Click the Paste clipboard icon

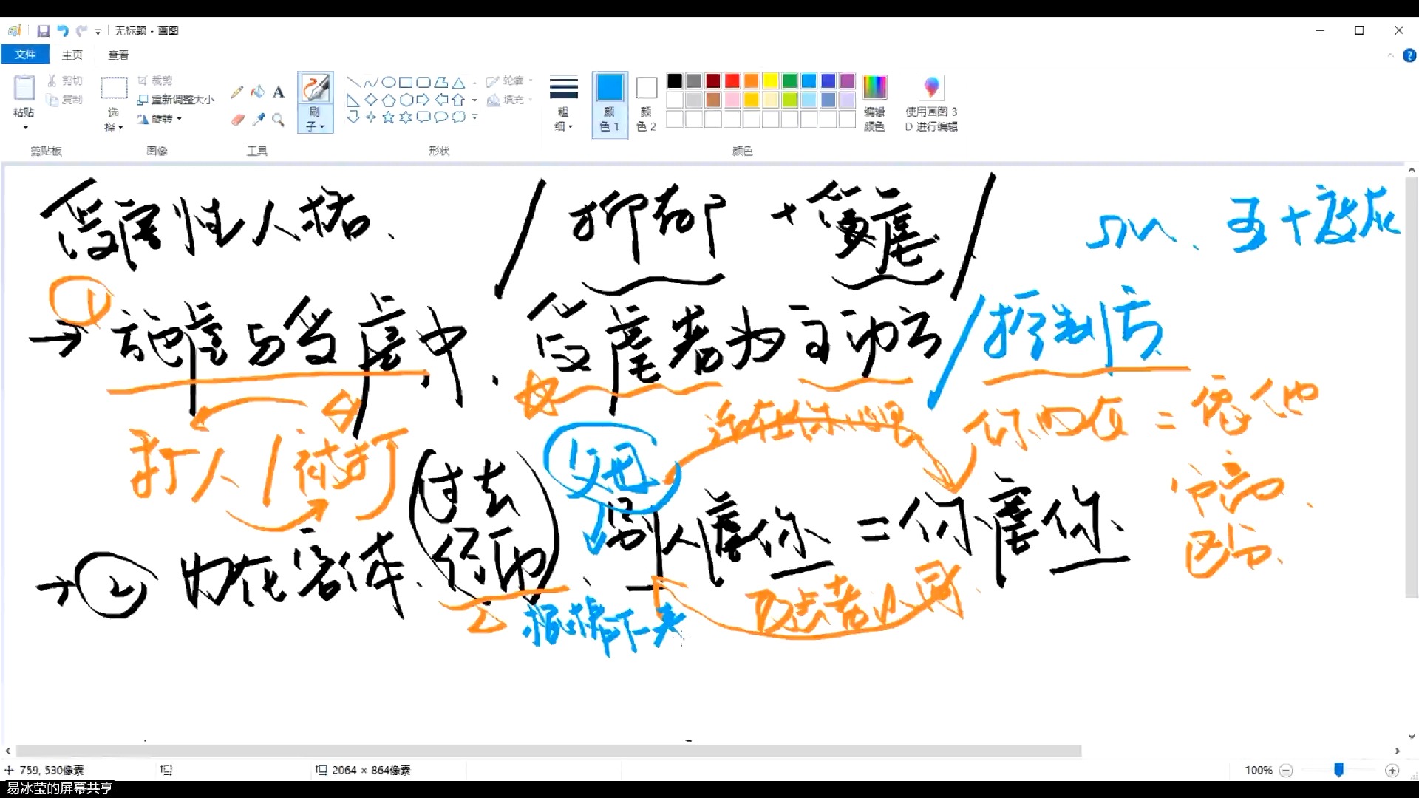[x=24, y=88]
